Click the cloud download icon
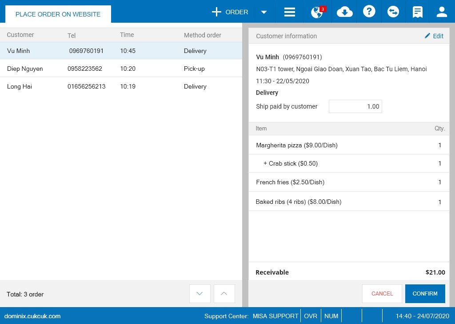 coord(344,12)
